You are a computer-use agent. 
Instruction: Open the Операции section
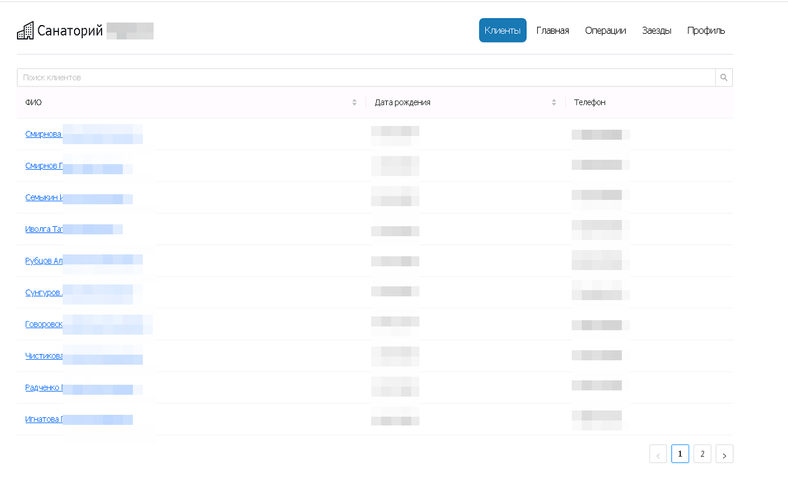[606, 30]
